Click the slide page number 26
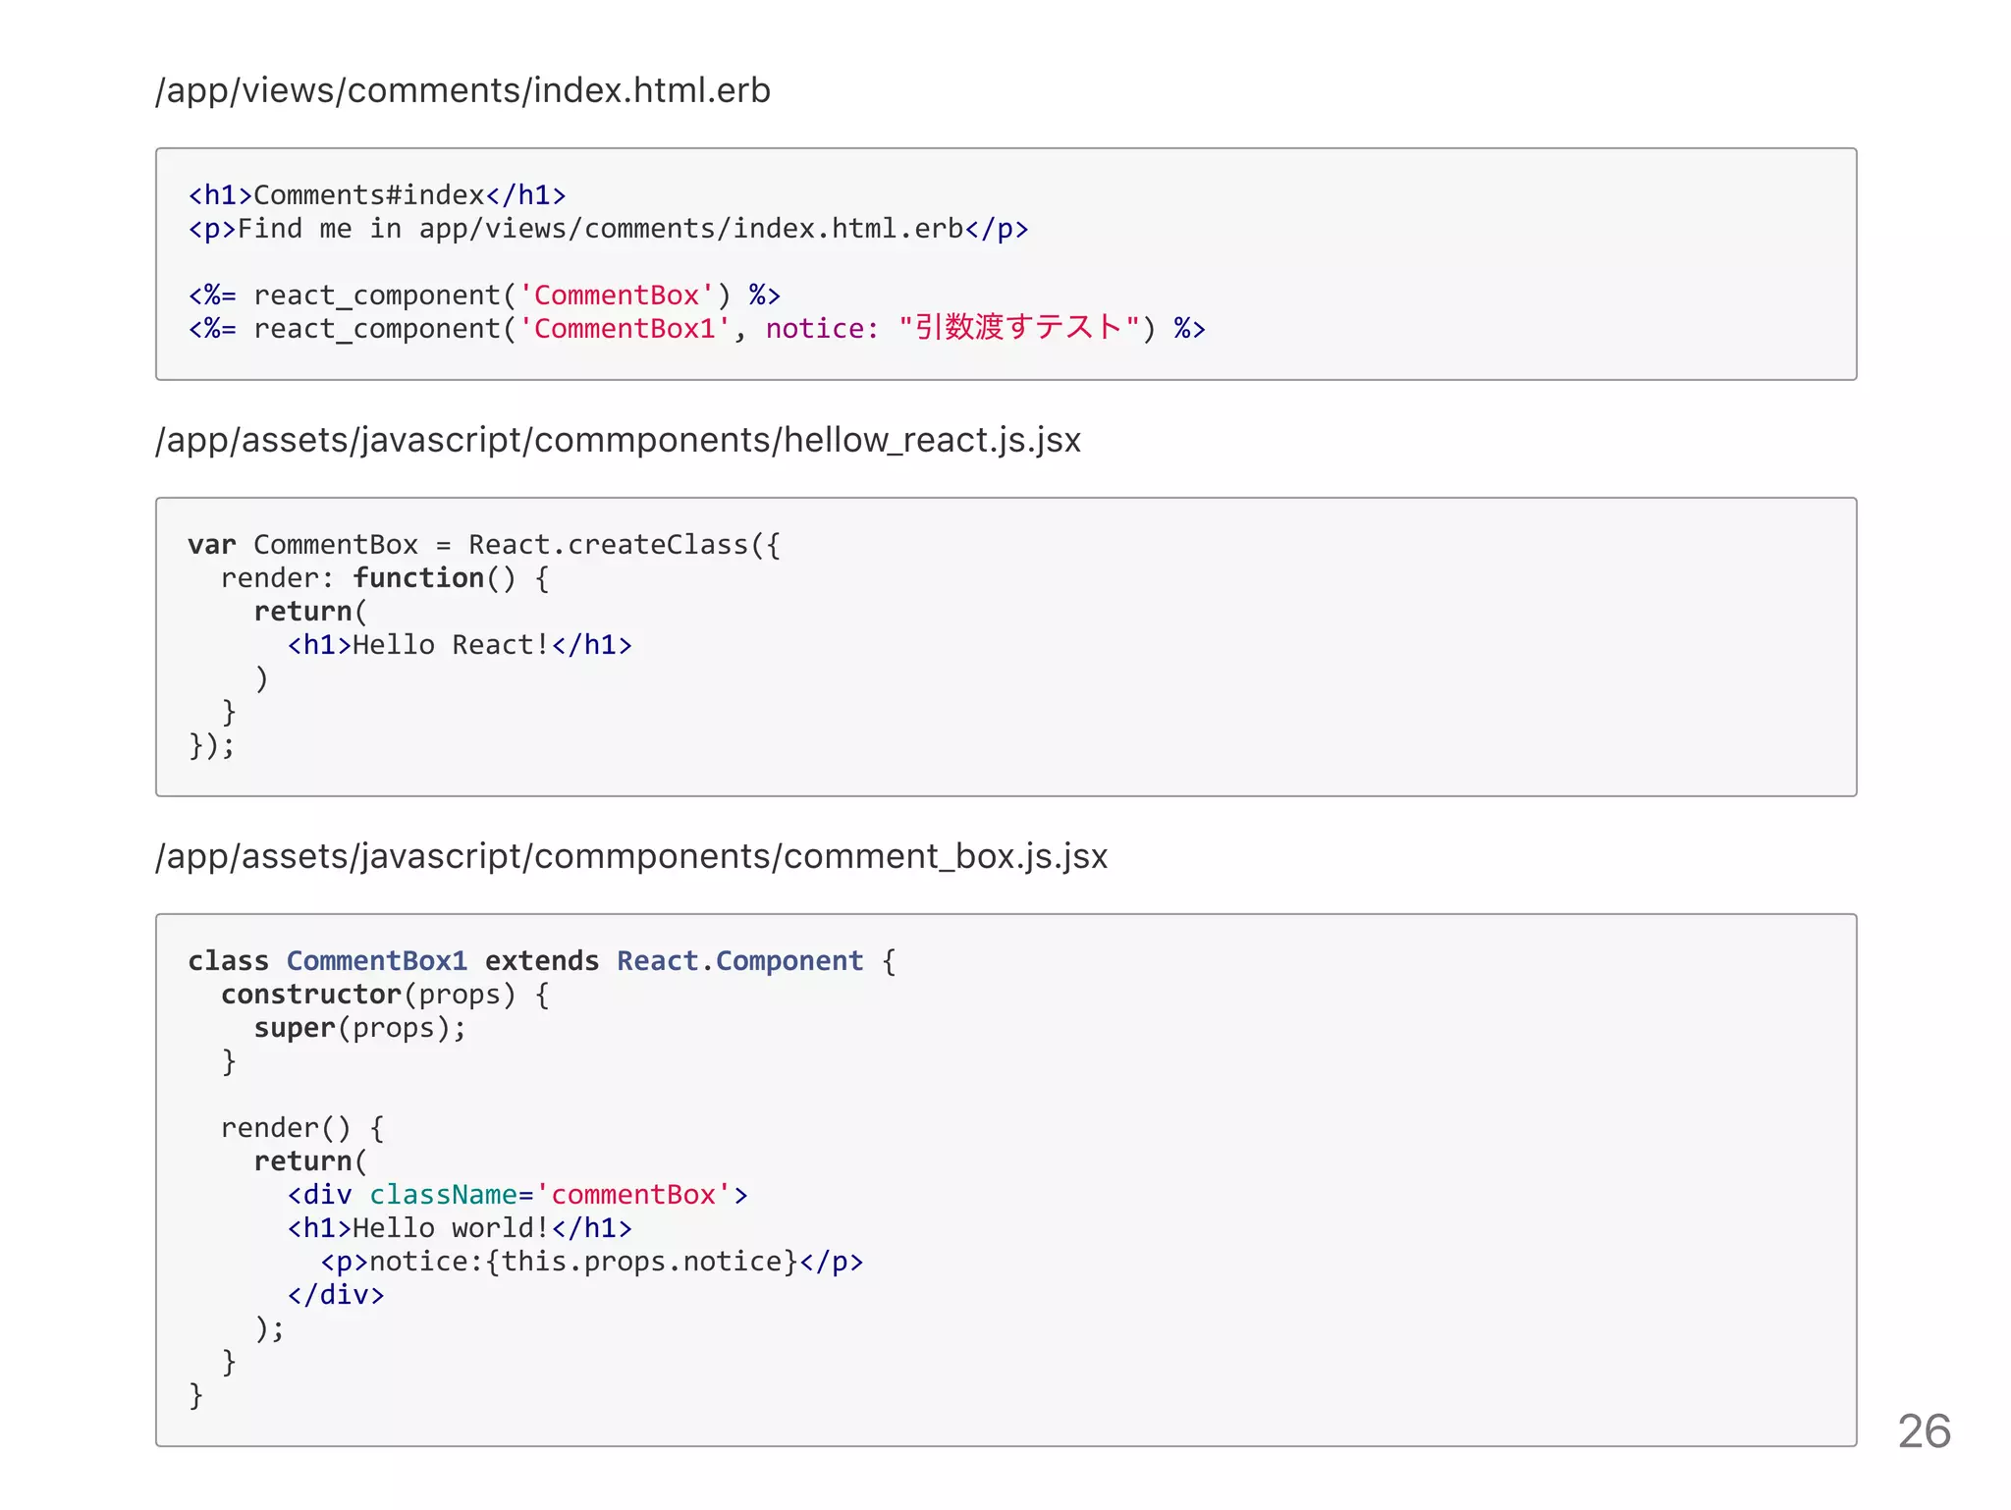Image resolution: width=2011 pixels, height=1510 pixels. (x=1923, y=1430)
